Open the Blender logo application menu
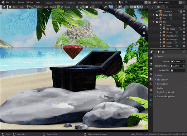The image size is (187, 136). pos(3,2)
